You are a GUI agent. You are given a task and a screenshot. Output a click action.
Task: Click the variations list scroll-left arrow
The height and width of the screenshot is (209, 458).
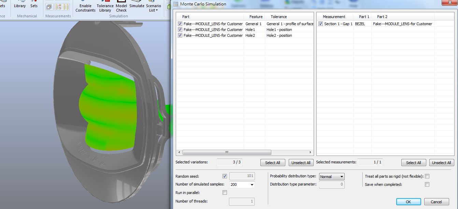point(179,152)
